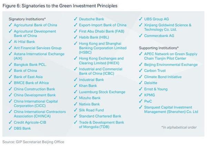
Task: Click the checkmark next to UBS Group AG
Action: tap(141, 19)
